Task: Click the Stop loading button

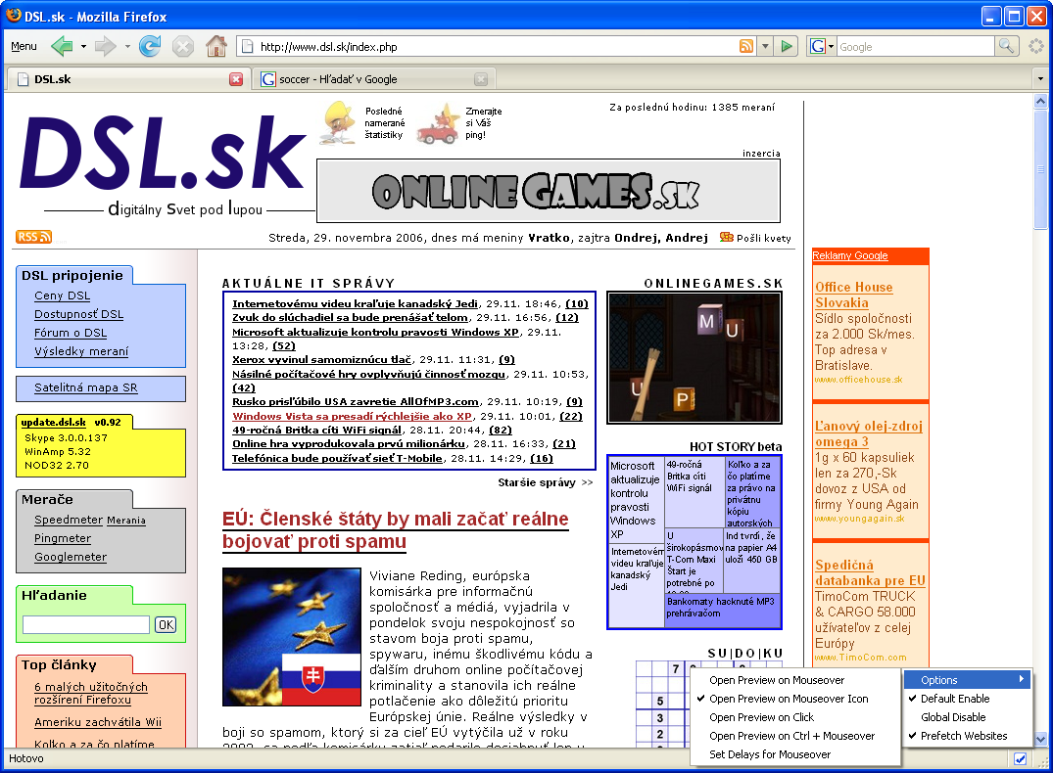Action: pyautogui.click(x=182, y=46)
